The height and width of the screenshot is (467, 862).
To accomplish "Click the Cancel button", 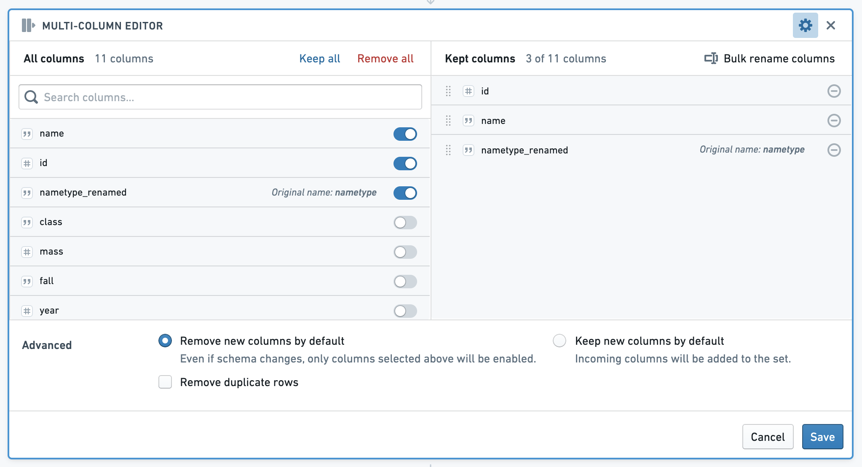I will point(768,437).
